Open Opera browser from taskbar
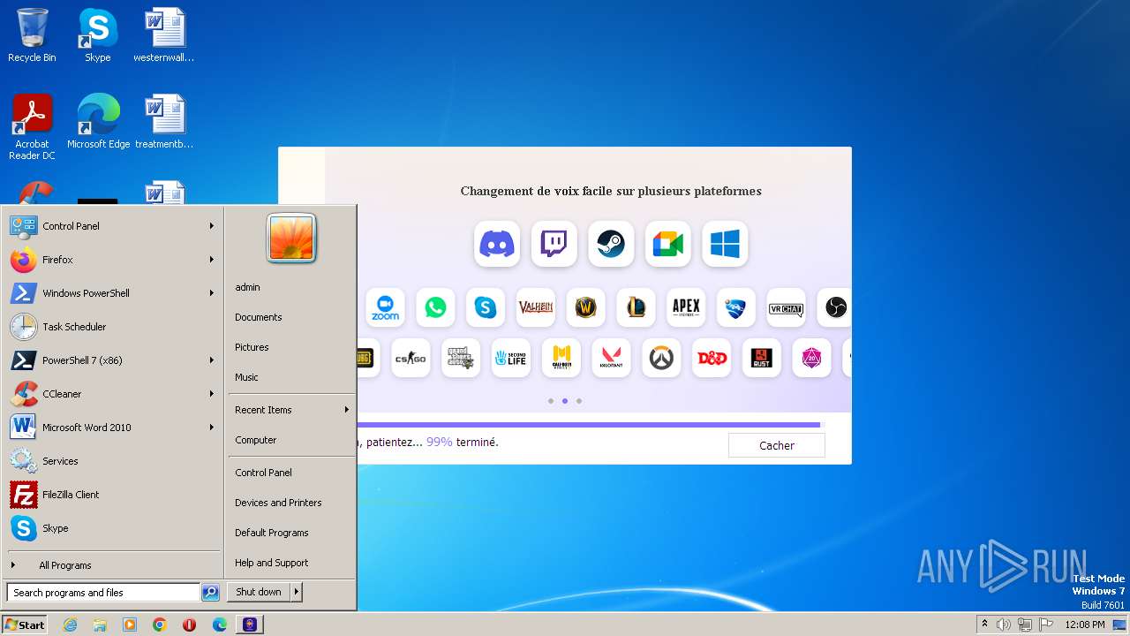 tap(189, 625)
